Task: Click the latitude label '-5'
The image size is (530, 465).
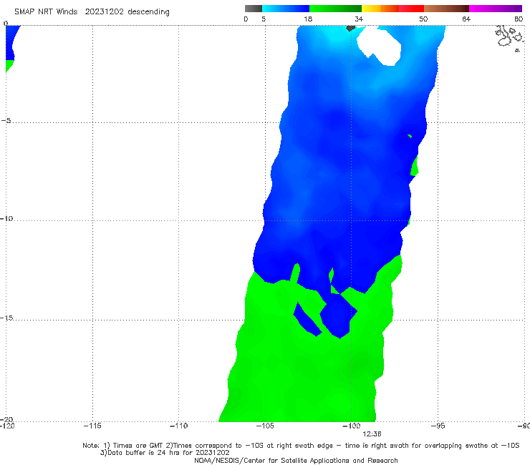Action: (6, 121)
